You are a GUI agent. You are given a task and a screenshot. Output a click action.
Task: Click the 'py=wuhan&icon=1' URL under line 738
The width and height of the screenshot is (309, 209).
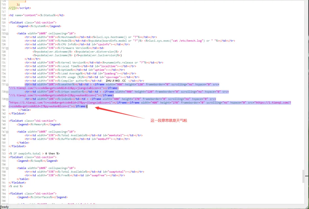tap(84, 95)
